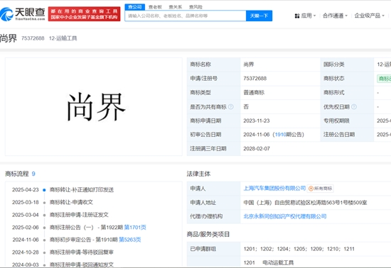Click the 商标流程 section heading count 9
The height and width of the screenshot is (268, 391).
tap(33, 174)
